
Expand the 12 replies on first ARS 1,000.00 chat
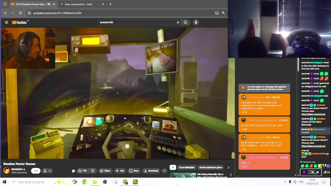click(x=244, y=112)
